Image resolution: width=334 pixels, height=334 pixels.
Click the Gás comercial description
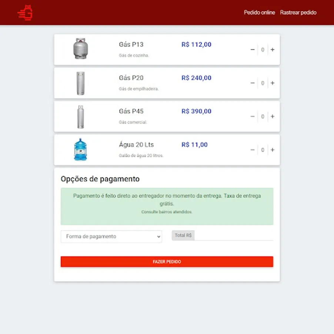133,122
